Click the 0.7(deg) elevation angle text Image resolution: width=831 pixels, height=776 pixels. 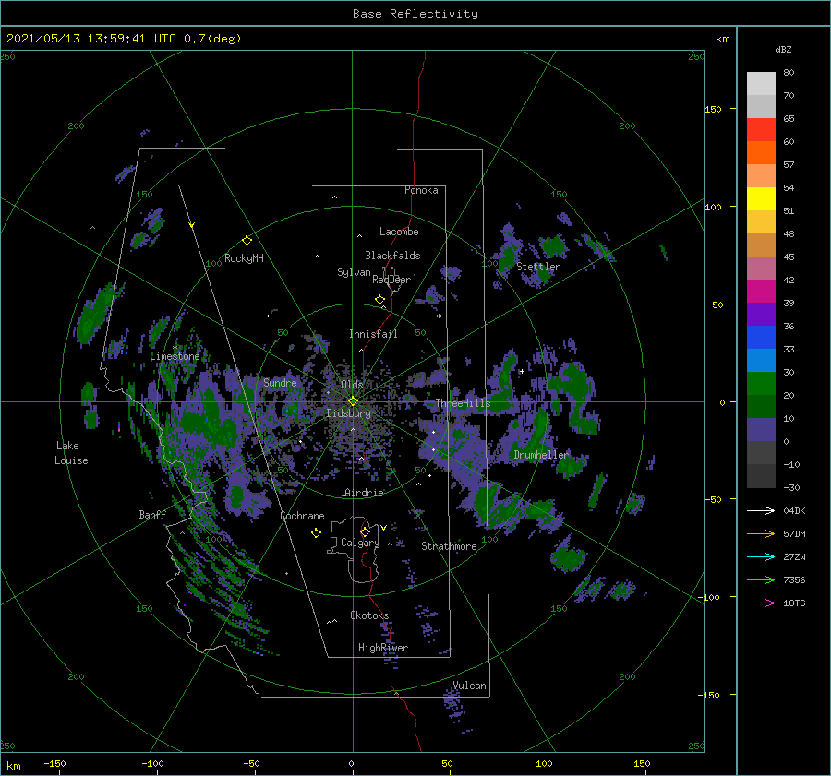(x=212, y=39)
